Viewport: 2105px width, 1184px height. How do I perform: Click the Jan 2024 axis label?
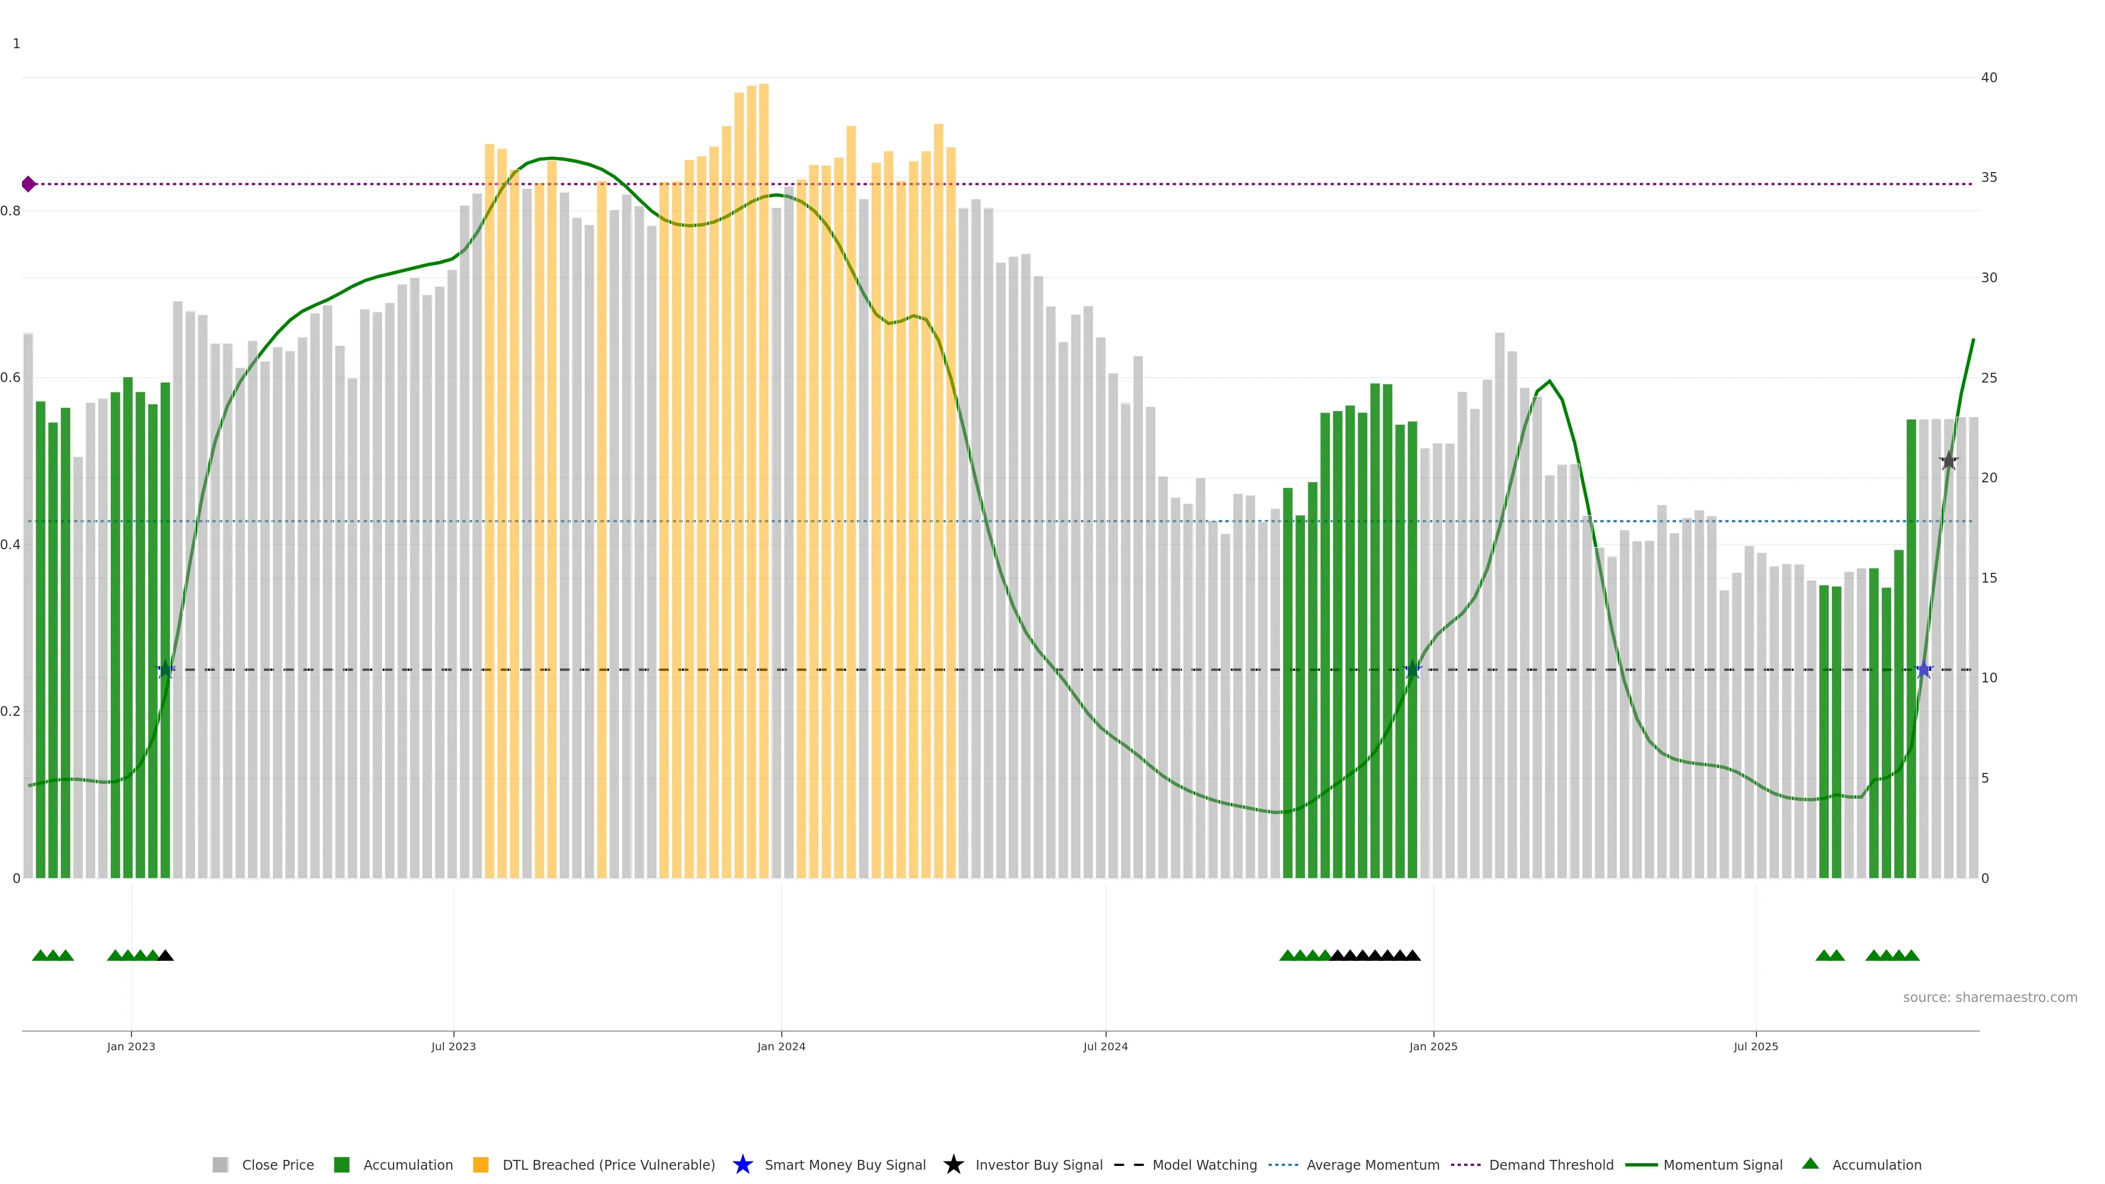[781, 1046]
